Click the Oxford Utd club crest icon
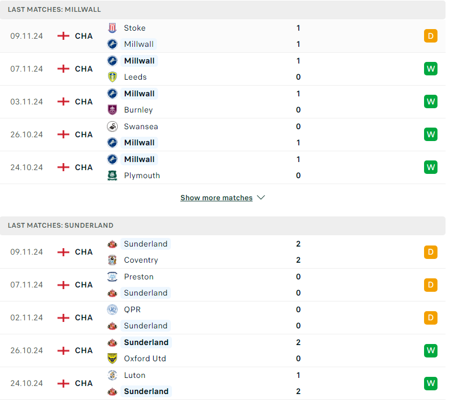Screen dimensions: 452x400 (x=112, y=359)
